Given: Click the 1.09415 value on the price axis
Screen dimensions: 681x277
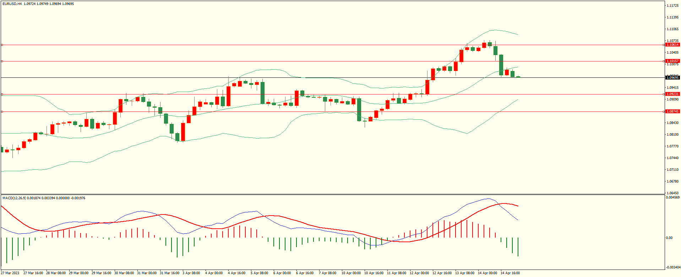Looking at the screenshot, I should click(673, 88).
